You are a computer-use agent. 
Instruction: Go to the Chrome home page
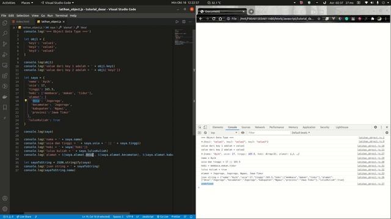(220, 19)
